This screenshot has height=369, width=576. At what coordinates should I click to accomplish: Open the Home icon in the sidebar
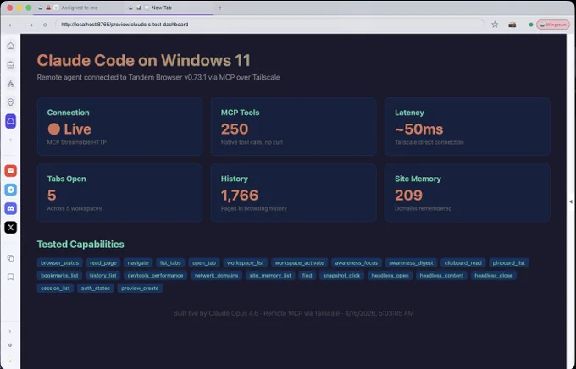click(x=11, y=46)
